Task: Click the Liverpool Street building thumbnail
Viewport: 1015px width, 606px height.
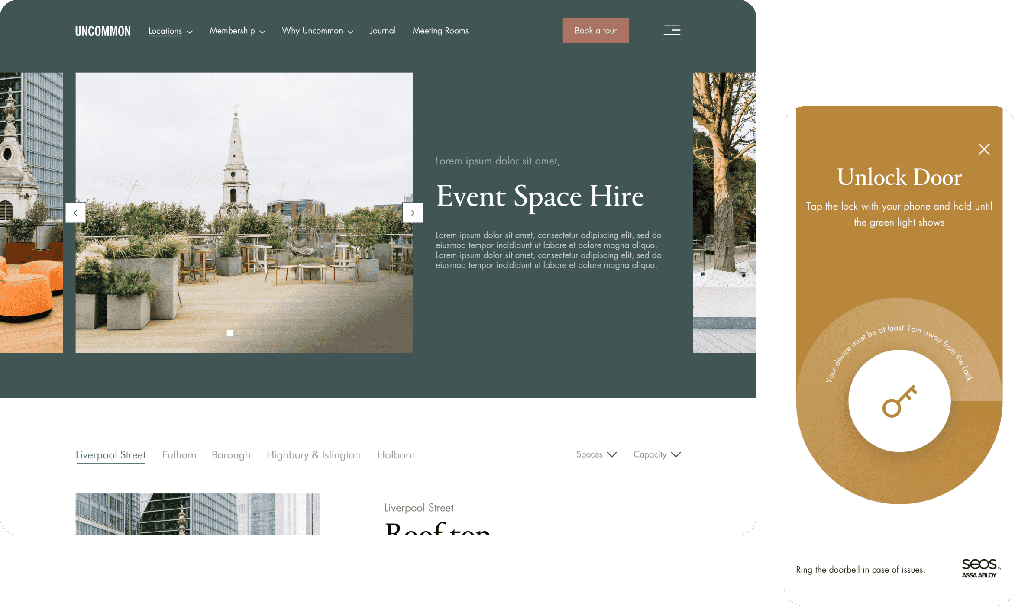Action: coord(198,514)
